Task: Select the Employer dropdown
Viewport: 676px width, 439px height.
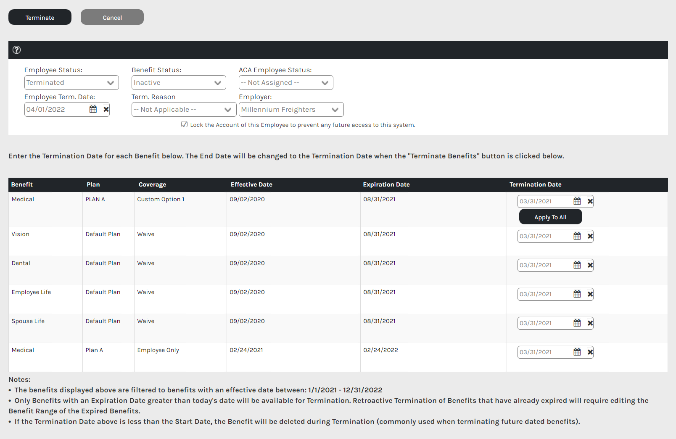Action: [291, 110]
